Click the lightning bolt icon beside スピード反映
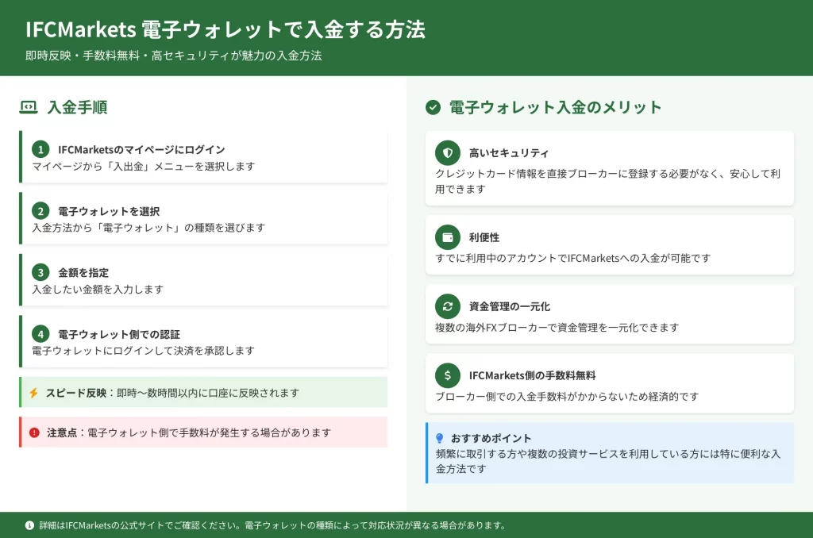The image size is (813, 538). pyautogui.click(x=33, y=393)
